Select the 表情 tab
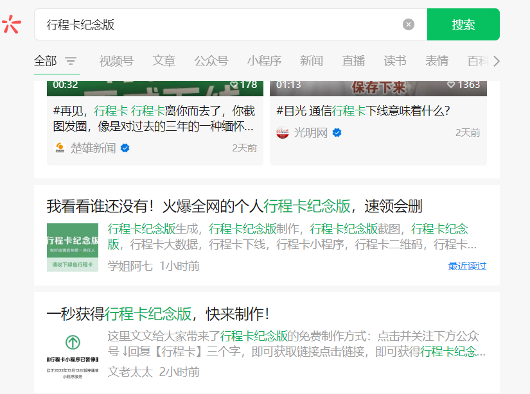530x394 pixels. click(436, 61)
